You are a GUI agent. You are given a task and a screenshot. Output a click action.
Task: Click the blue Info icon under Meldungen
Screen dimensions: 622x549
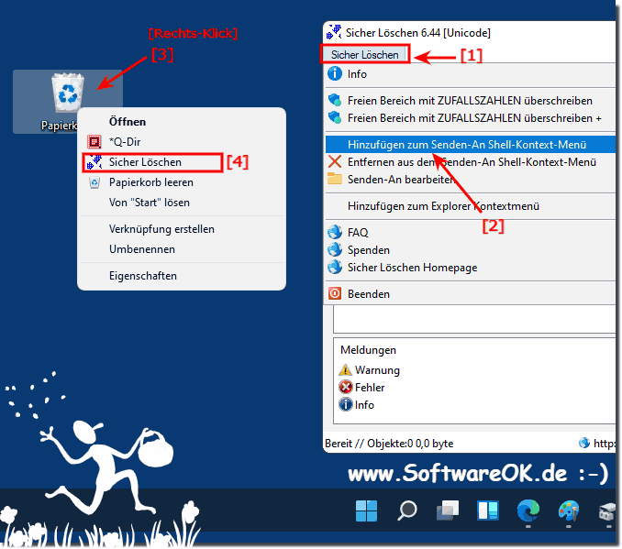pyautogui.click(x=346, y=404)
